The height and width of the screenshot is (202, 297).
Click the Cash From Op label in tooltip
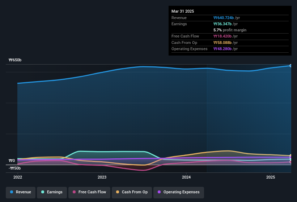tap(184, 43)
